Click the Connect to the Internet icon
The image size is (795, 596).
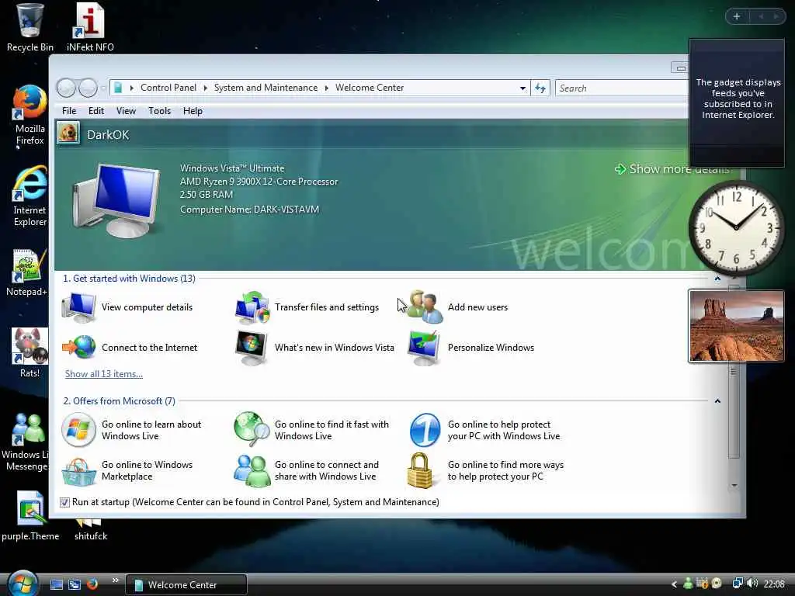(78, 348)
